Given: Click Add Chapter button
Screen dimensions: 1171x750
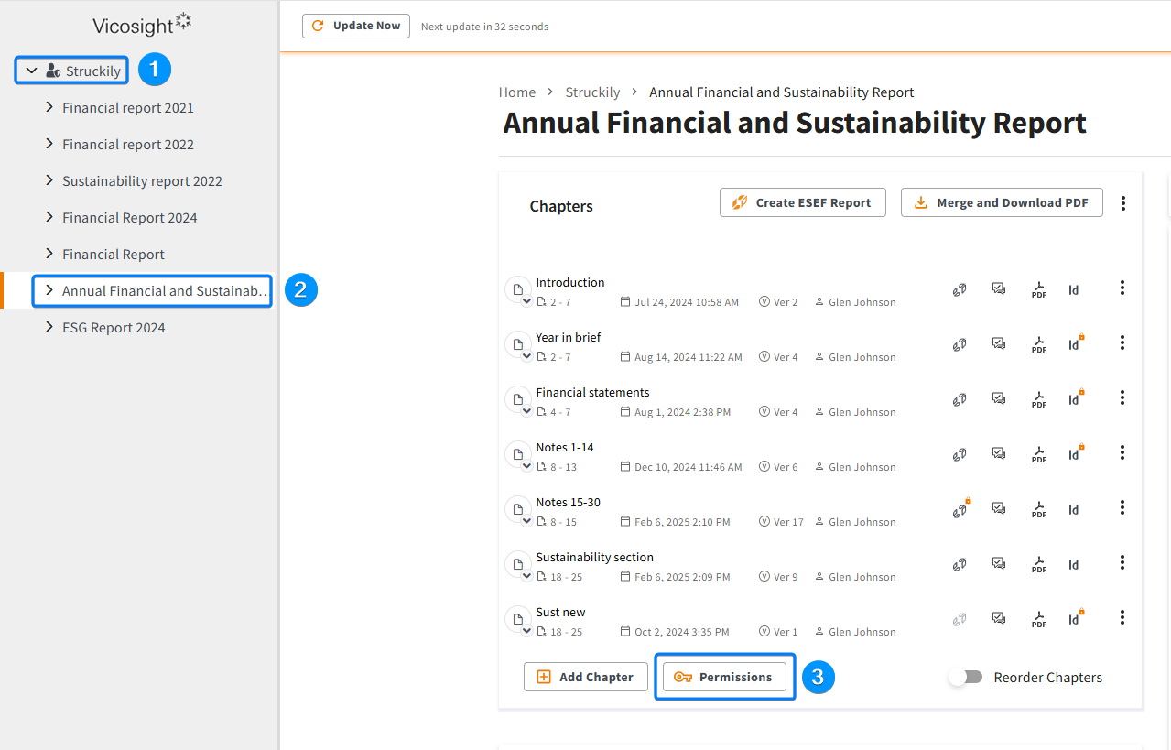Looking at the screenshot, I should point(586,677).
